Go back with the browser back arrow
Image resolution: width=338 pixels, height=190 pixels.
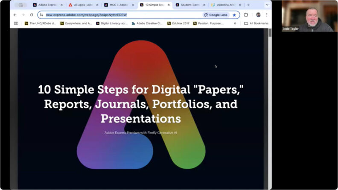tap(15, 15)
